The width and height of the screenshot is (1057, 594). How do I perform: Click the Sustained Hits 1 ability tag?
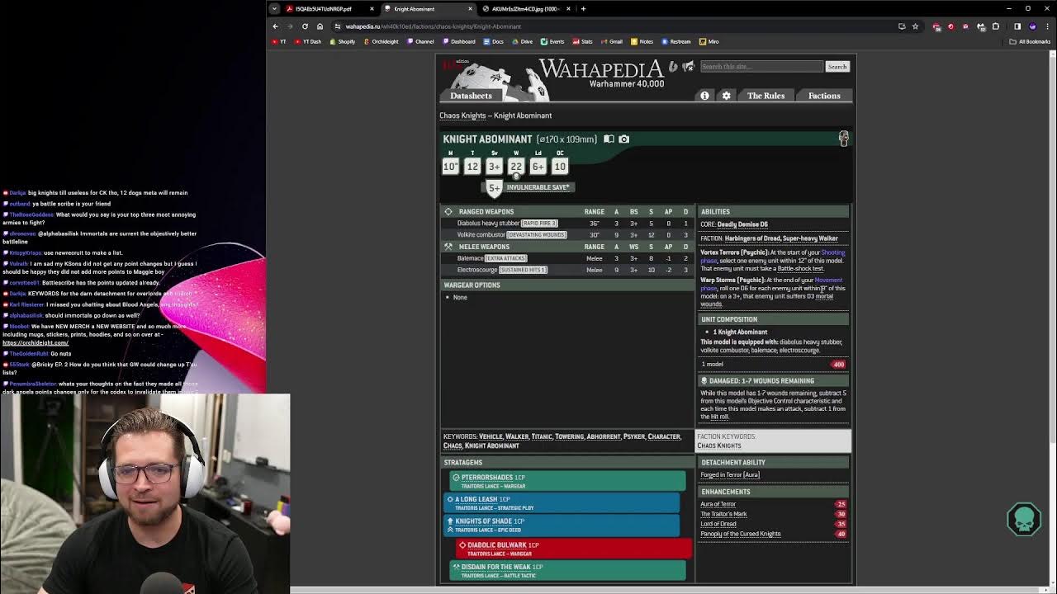coord(523,270)
